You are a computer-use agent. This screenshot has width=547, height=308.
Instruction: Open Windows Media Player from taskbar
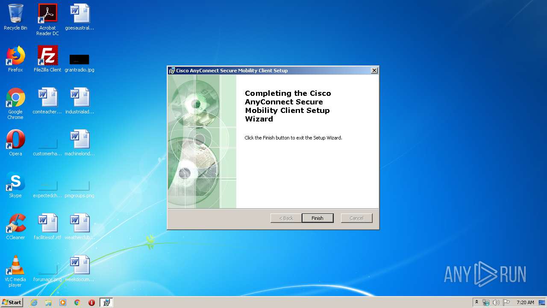point(63,302)
